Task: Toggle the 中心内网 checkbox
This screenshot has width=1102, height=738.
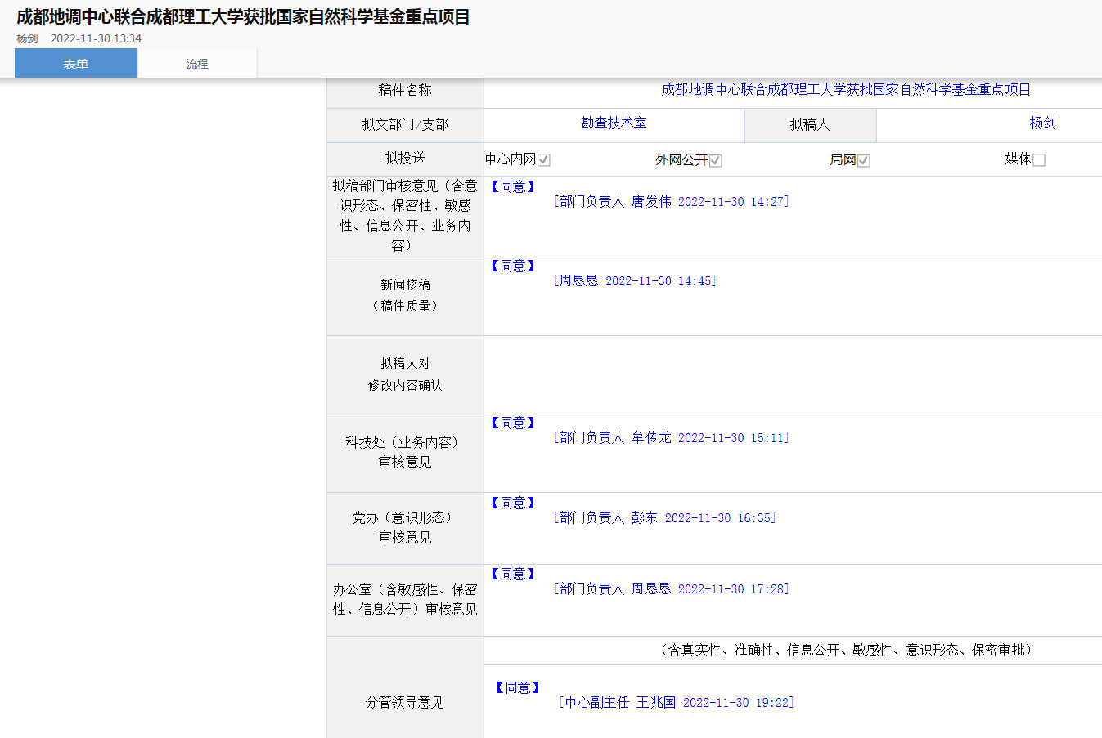Action: 544,160
